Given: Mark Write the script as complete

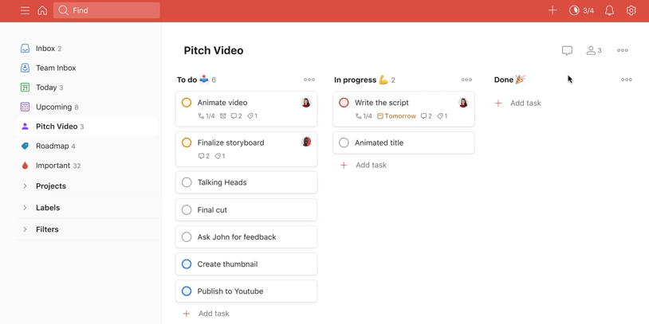Looking at the screenshot, I should click(344, 103).
